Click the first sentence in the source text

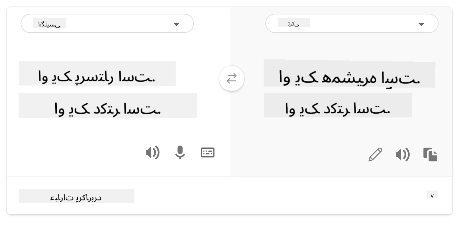[x=97, y=76]
